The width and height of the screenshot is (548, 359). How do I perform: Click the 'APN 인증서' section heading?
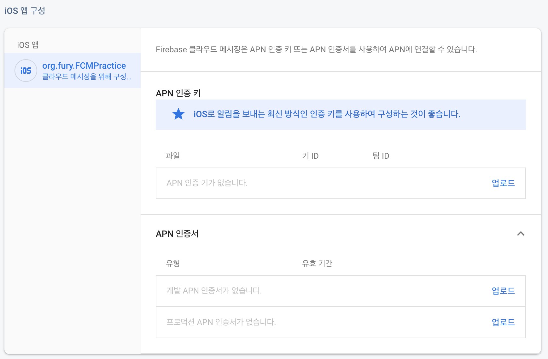177,234
